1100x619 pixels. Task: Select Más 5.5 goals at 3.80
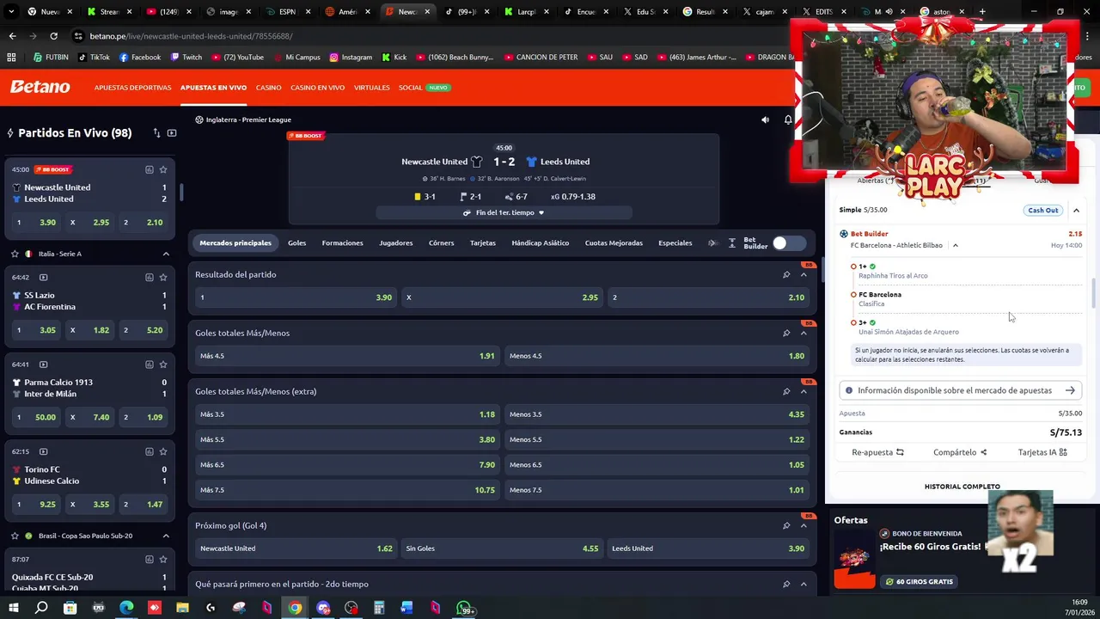(347, 439)
